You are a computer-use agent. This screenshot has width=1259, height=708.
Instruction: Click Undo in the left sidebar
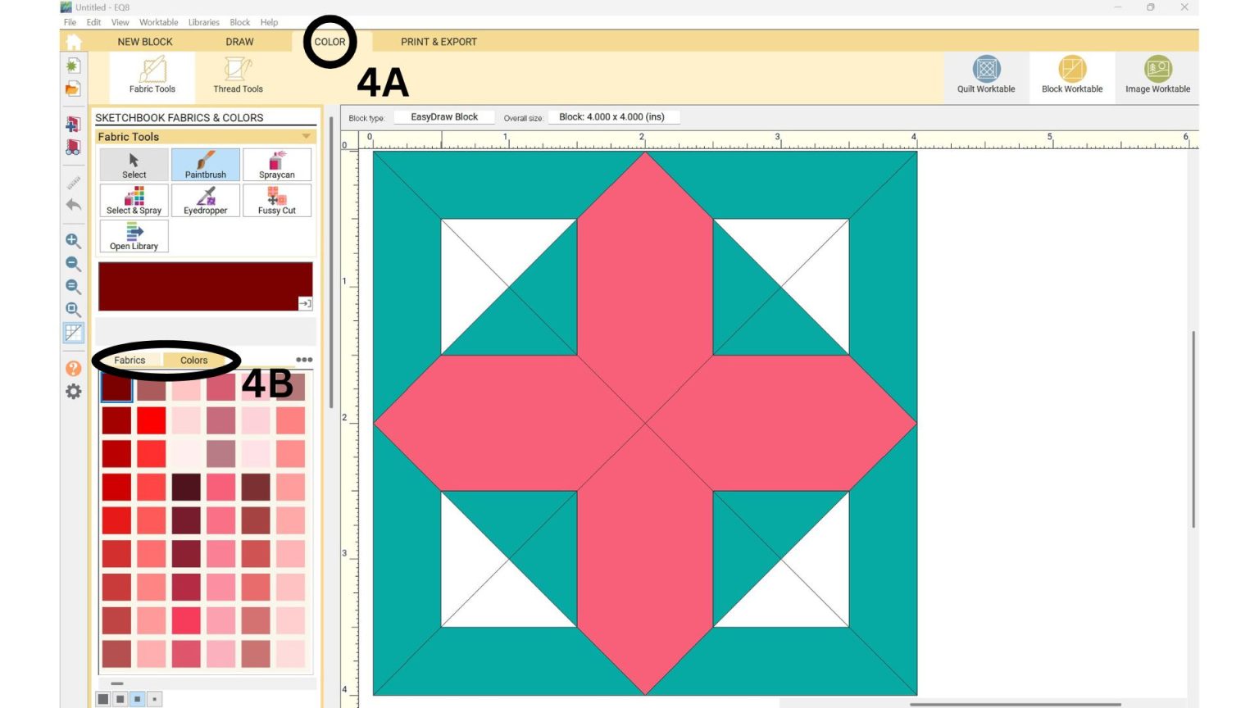(x=73, y=206)
